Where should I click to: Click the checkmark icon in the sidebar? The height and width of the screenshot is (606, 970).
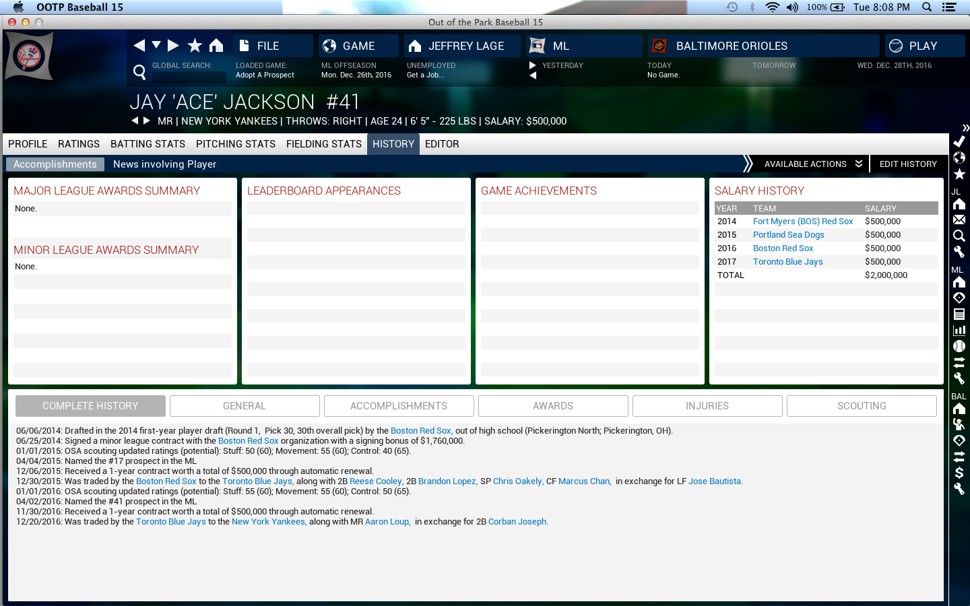click(959, 141)
